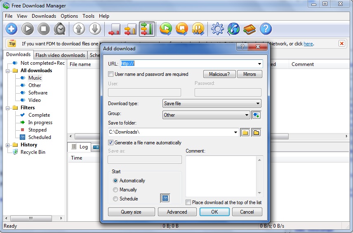Click the Query size button
Image resolution: width=353 pixels, height=233 pixels.
pos(131,212)
